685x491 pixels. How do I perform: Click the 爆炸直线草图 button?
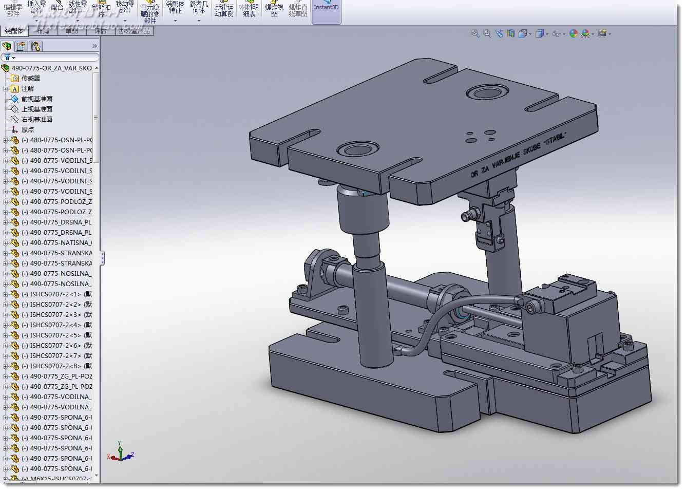point(298,9)
